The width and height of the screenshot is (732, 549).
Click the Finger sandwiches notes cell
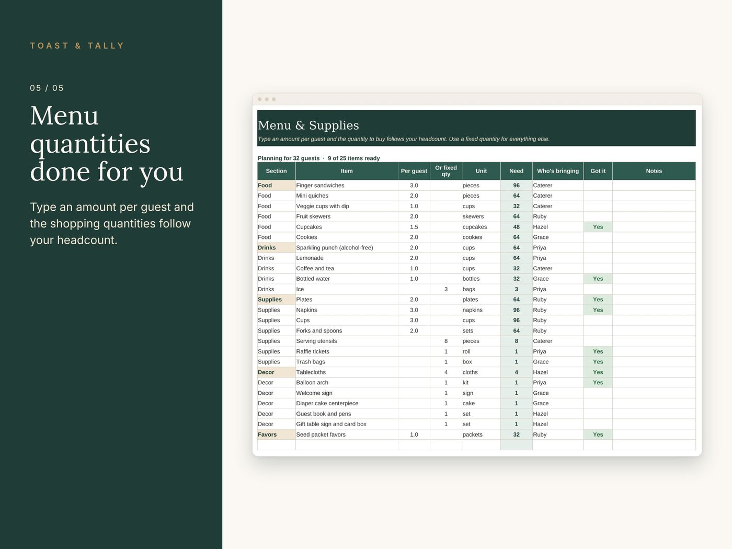pos(654,185)
